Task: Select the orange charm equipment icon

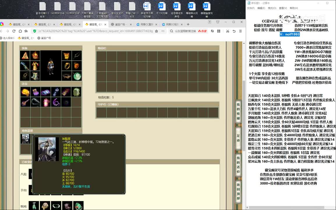Action: tap(77, 66)
